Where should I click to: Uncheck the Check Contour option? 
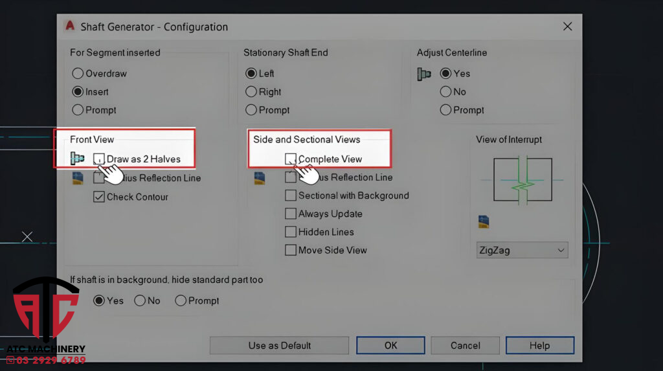click(99, 197)
